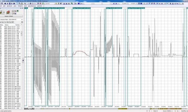Toggle the 2d view mode button
The width and height of the screenshot is (188, 112).
tap(29, 108)
